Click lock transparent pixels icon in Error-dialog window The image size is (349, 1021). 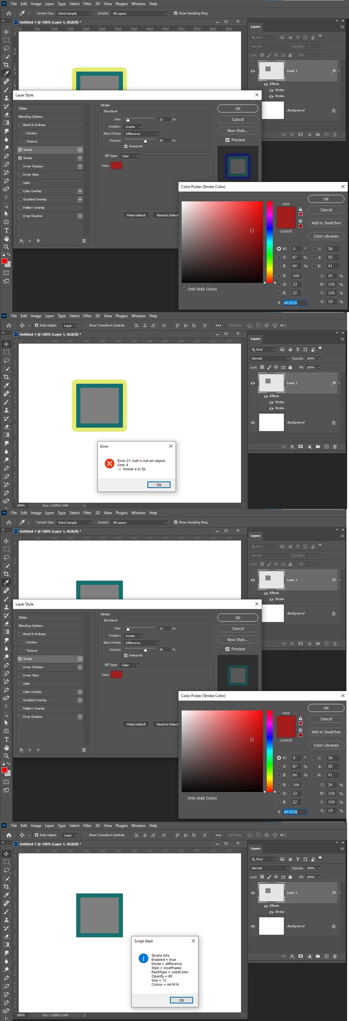tap(262, 367)
